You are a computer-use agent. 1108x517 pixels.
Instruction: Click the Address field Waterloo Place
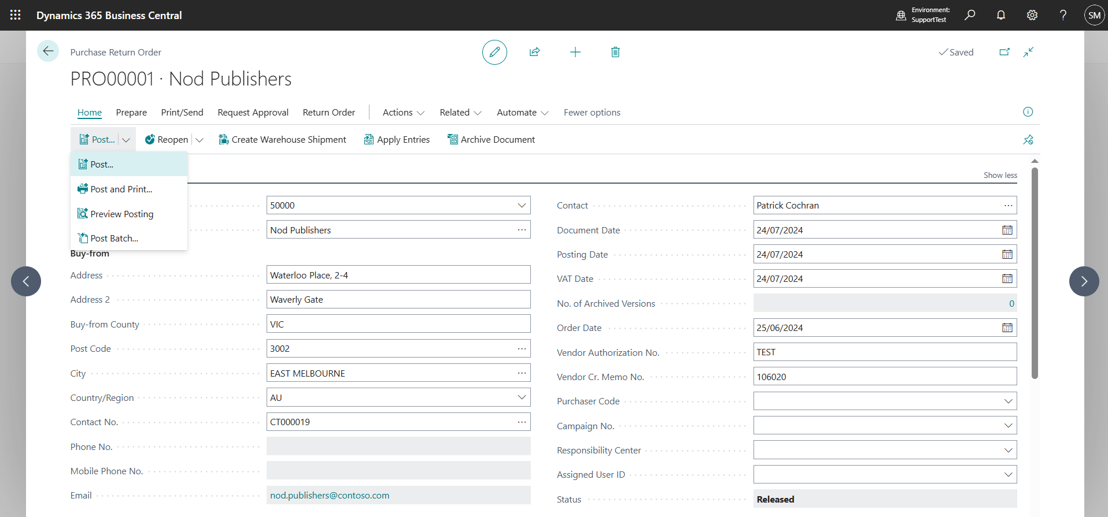tap(398, 275)
